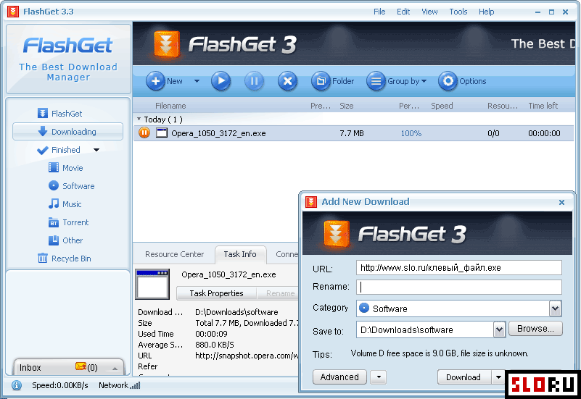This screenshot has width=581, height=399.
Task: Sort by the Size column header
Action: [x=347, y=106]
